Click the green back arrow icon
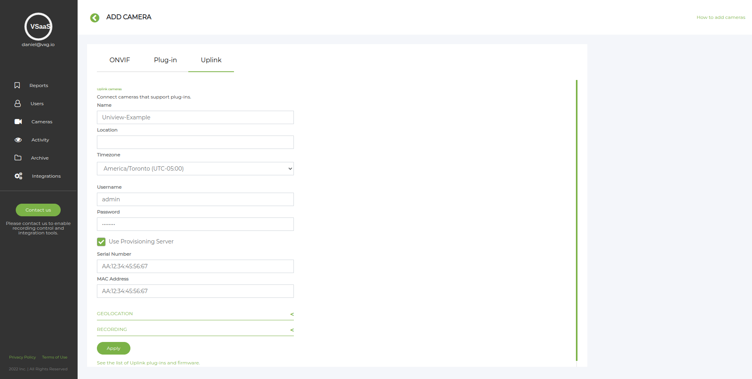This screenshot has height=379, width=752. [x=95, y=18]
